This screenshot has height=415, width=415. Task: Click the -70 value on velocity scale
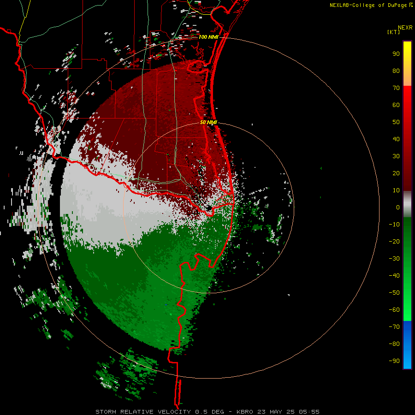click(394, 327)
